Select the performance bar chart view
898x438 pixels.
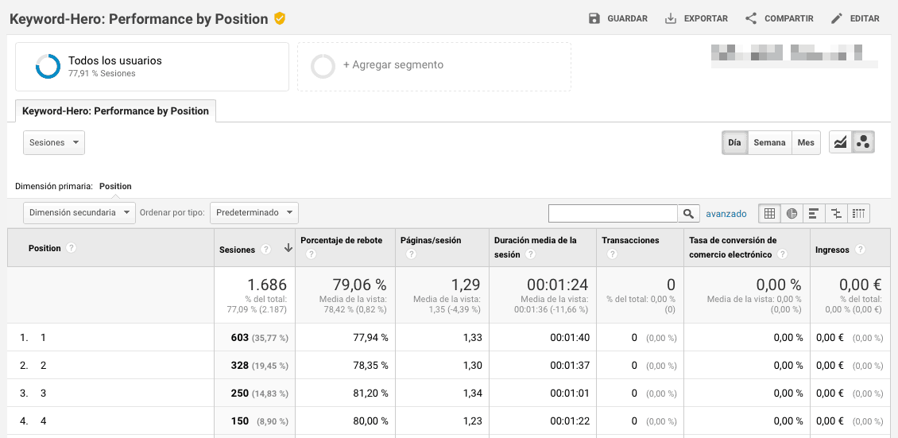[814, 213]
